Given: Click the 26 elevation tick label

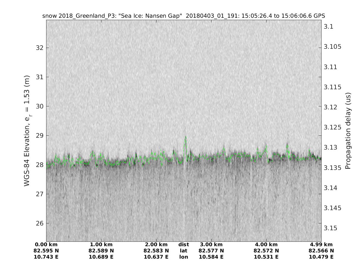Looking at the screenshot, I should point(40,223).
